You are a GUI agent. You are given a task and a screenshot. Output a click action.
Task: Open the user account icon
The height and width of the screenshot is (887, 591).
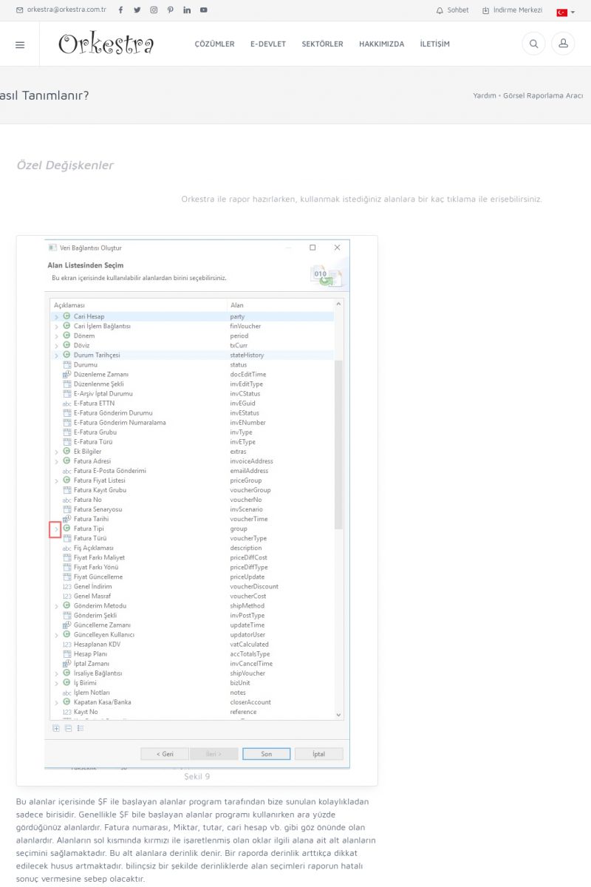tap(563, 44)
